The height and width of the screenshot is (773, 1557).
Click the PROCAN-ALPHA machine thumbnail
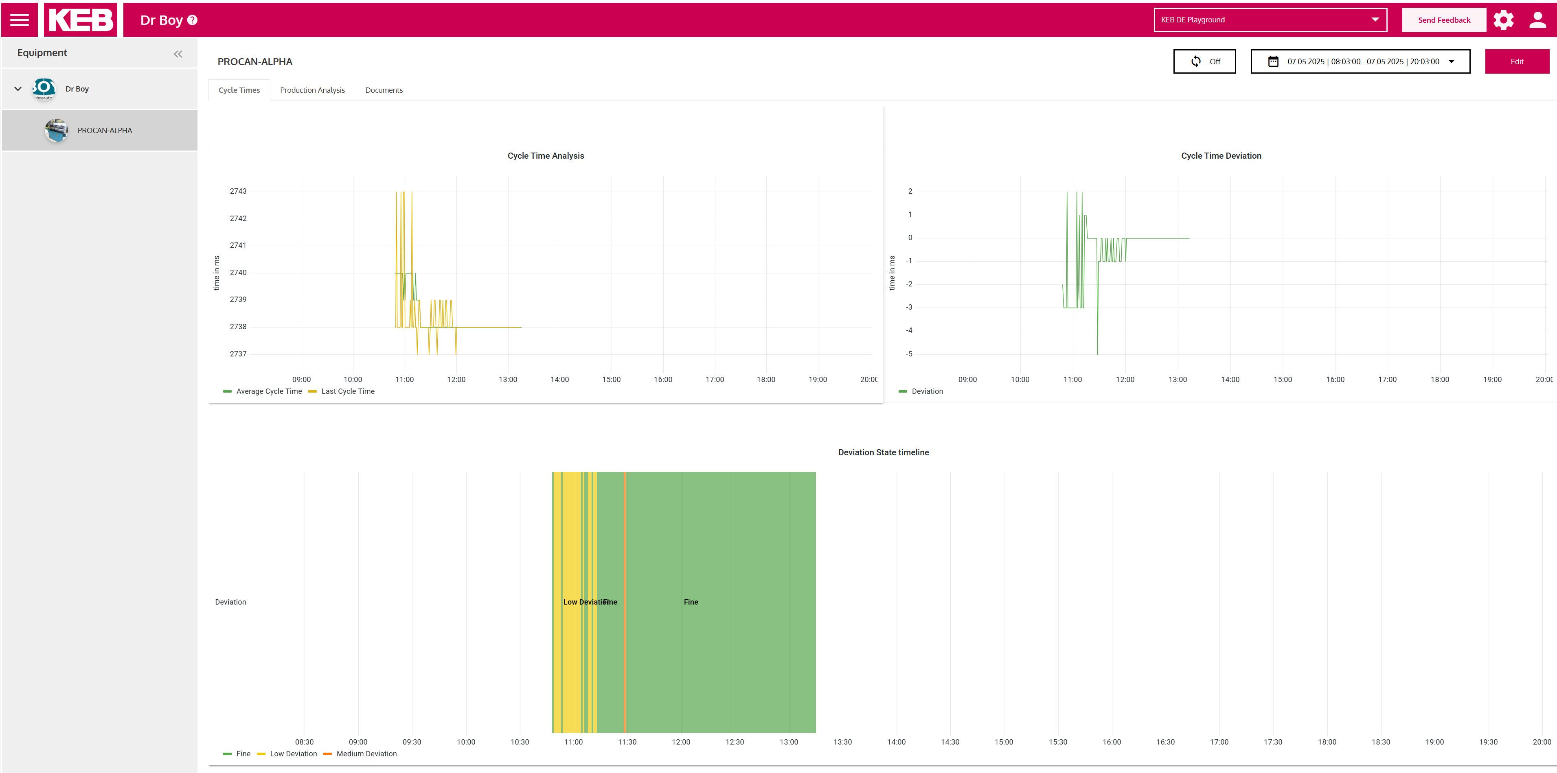56,130
